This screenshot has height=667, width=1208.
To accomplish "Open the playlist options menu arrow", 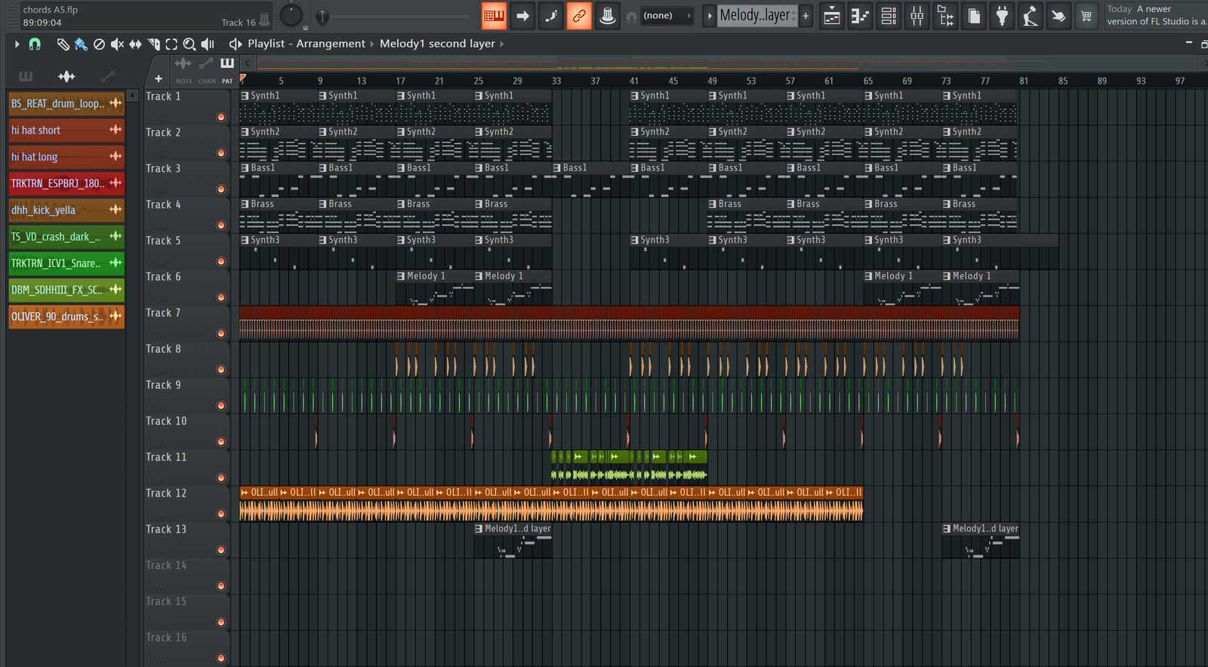I will (17, 44).
